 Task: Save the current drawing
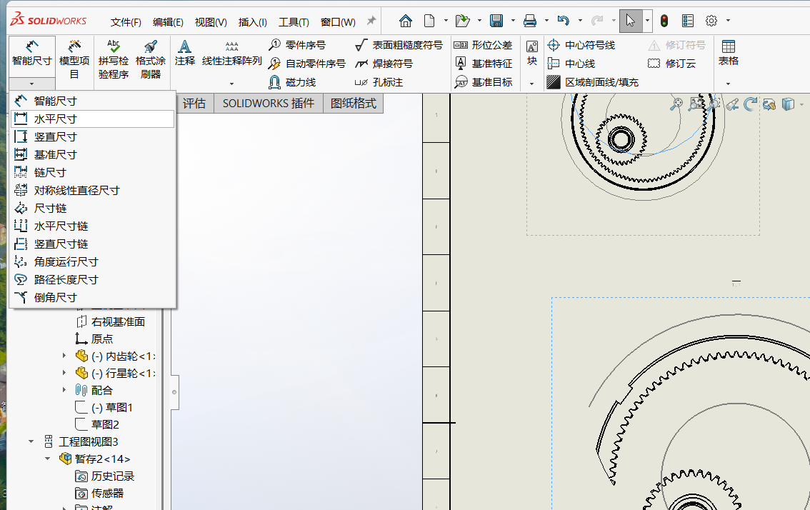tap(496, 21)
